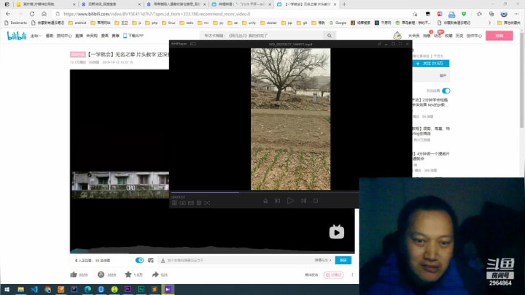Click the KMPlayer seek bar
This screenshot has height=295, width=525.
tap(265, 193)
